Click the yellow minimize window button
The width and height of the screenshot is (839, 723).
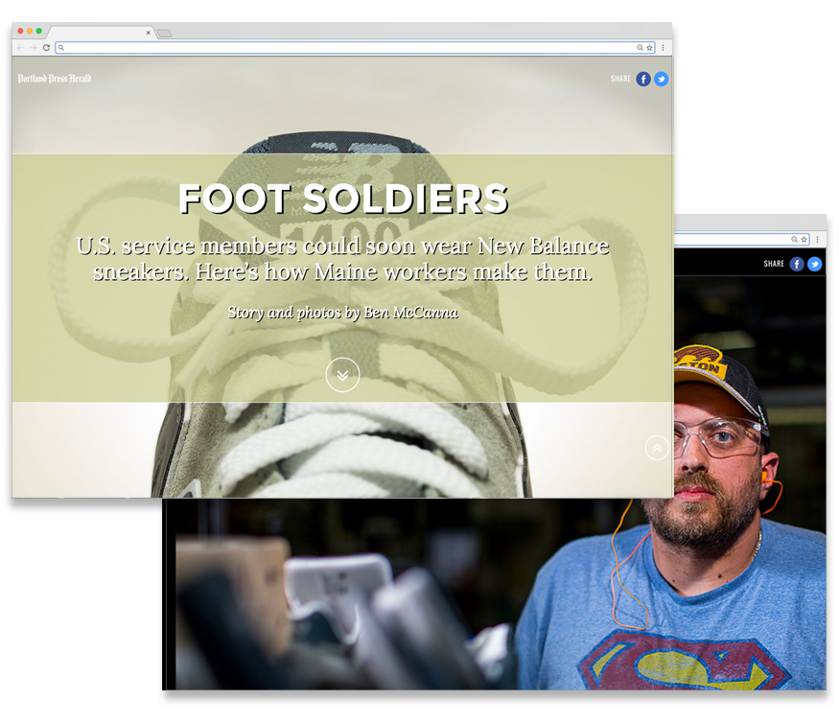click(x=30, y=31)
